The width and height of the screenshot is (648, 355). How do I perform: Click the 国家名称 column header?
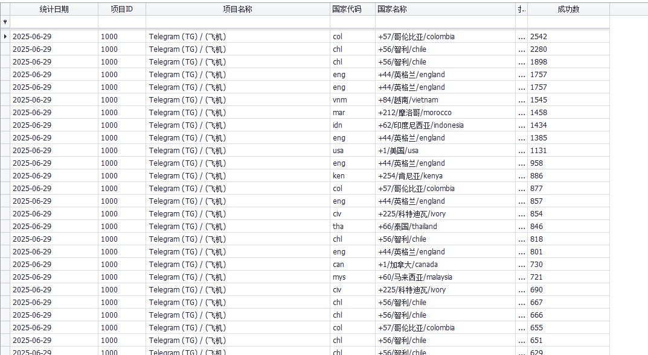click(446, 9)
